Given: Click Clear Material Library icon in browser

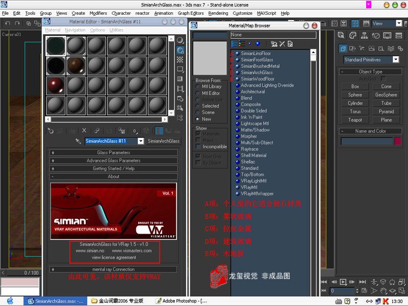Looking at the screenshot, I should (x=290, y=44).
